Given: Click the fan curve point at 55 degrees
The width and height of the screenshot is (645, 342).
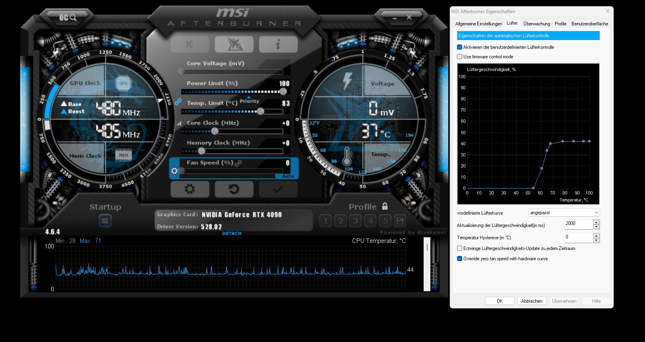Looking at the screenshot, I should click(x=533, y=188).
